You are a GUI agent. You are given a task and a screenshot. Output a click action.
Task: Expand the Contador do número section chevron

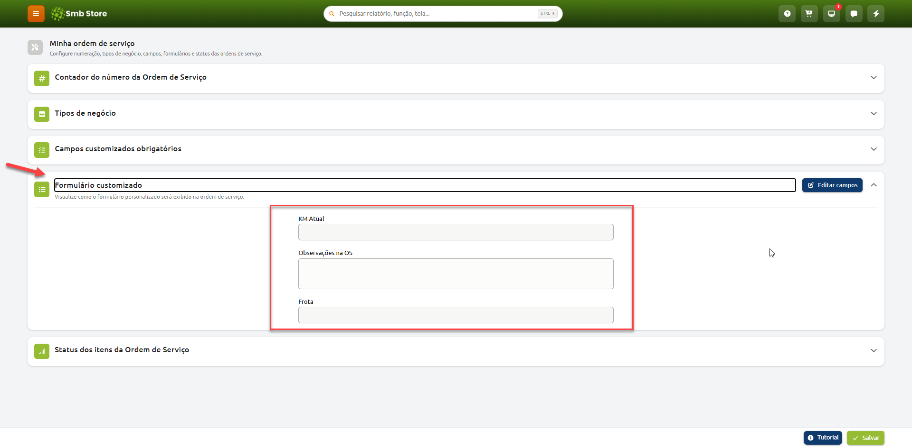(874, 77)
